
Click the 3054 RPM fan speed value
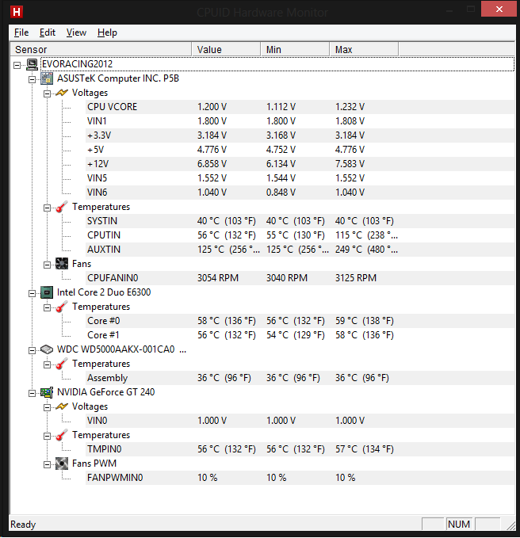tap(218, 278)
